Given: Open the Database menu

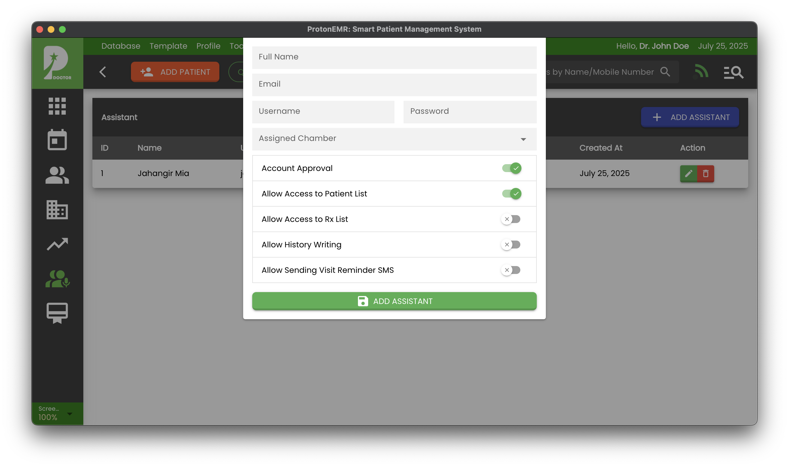Looking at the screenshot, I should pyautogui.click(x=121, y=46).
